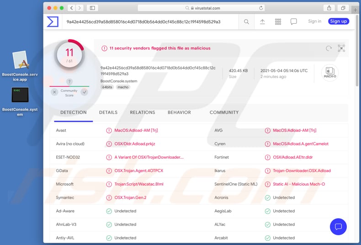
Task: Click the Antiy-AVL vendor name
Action: [x=65, y=238]
